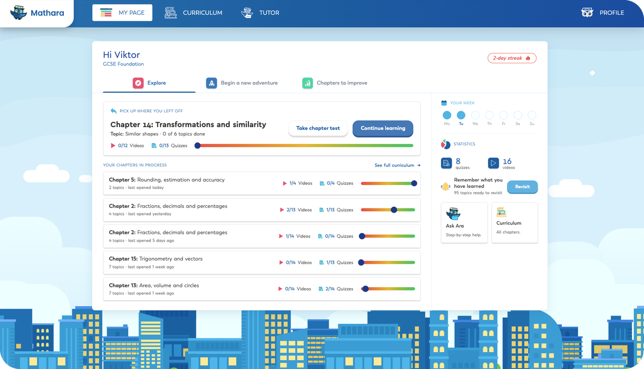Select the Wednesday circle in Your Week
The width and height of the screenshot is (644, 369).
(475, 115)
